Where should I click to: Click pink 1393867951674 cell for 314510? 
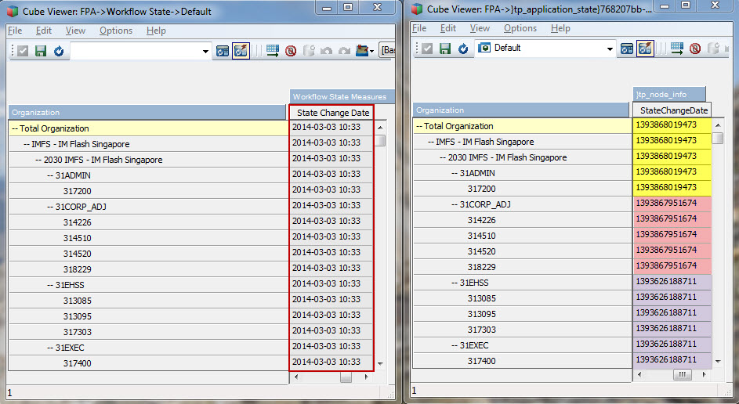(672, 234)
